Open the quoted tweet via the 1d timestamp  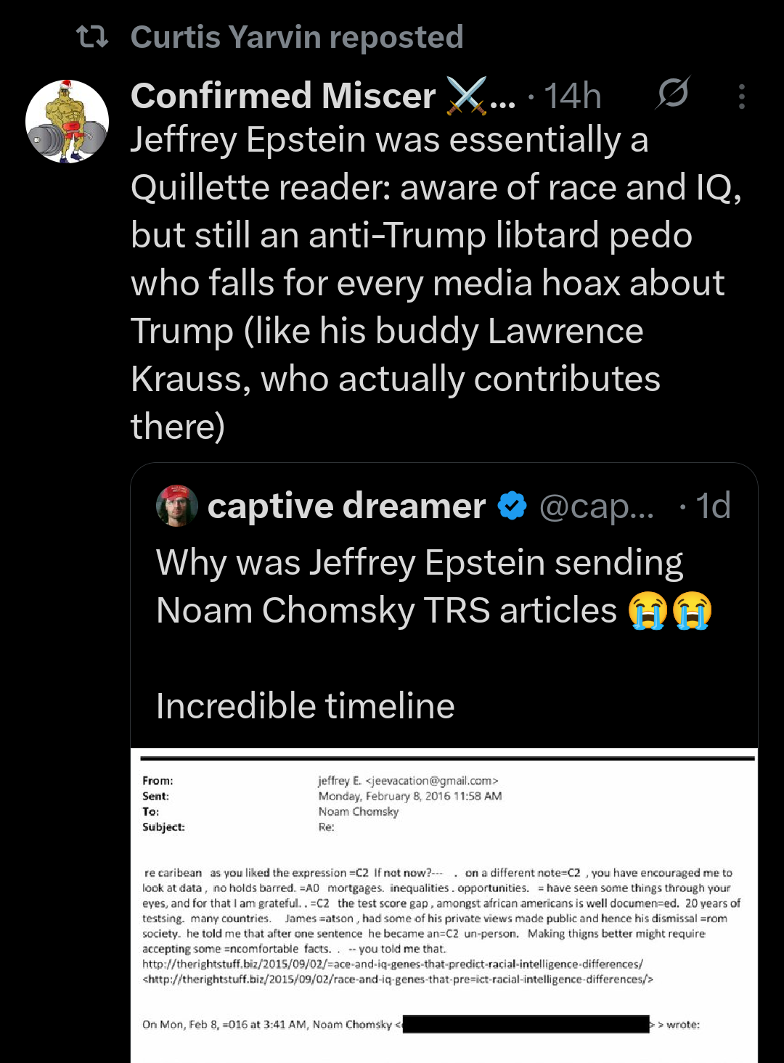(x=714, y=506)
